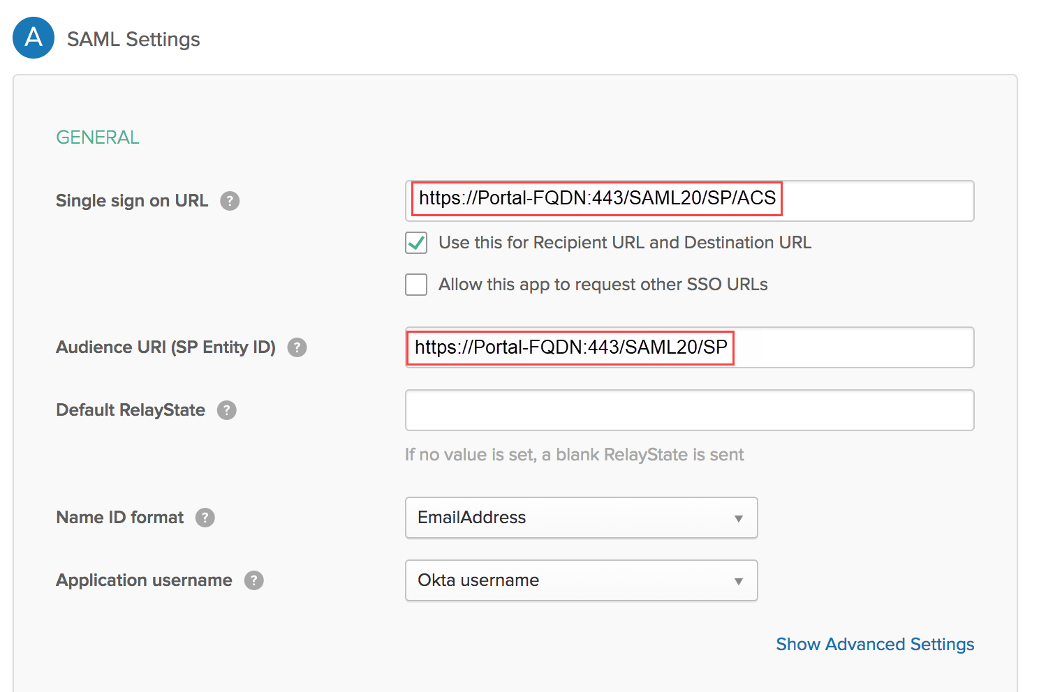The image size is (1039, 692).
Task: Click the blue step A circle icon
Action: 34,38
